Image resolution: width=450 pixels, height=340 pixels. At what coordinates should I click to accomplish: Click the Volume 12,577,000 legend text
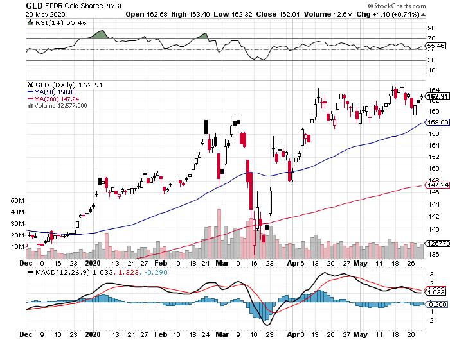tap(60, 106)
